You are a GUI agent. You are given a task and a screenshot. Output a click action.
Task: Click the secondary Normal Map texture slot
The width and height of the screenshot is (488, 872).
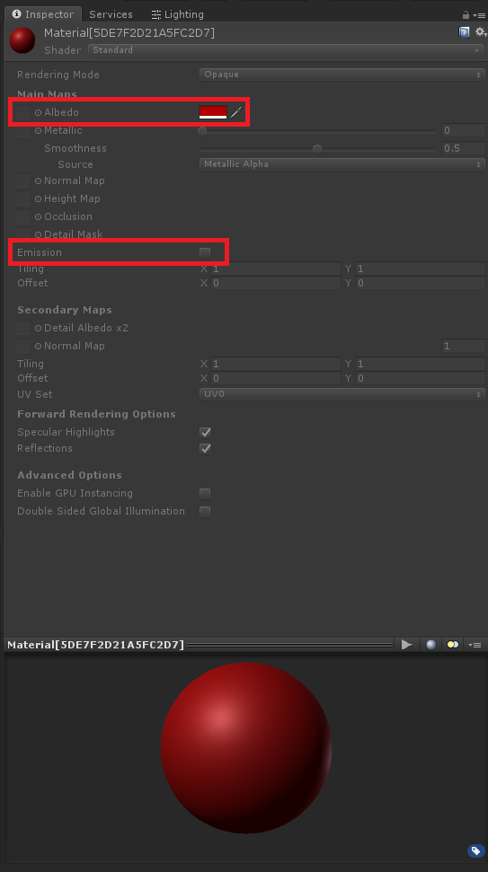pos(22,346)
